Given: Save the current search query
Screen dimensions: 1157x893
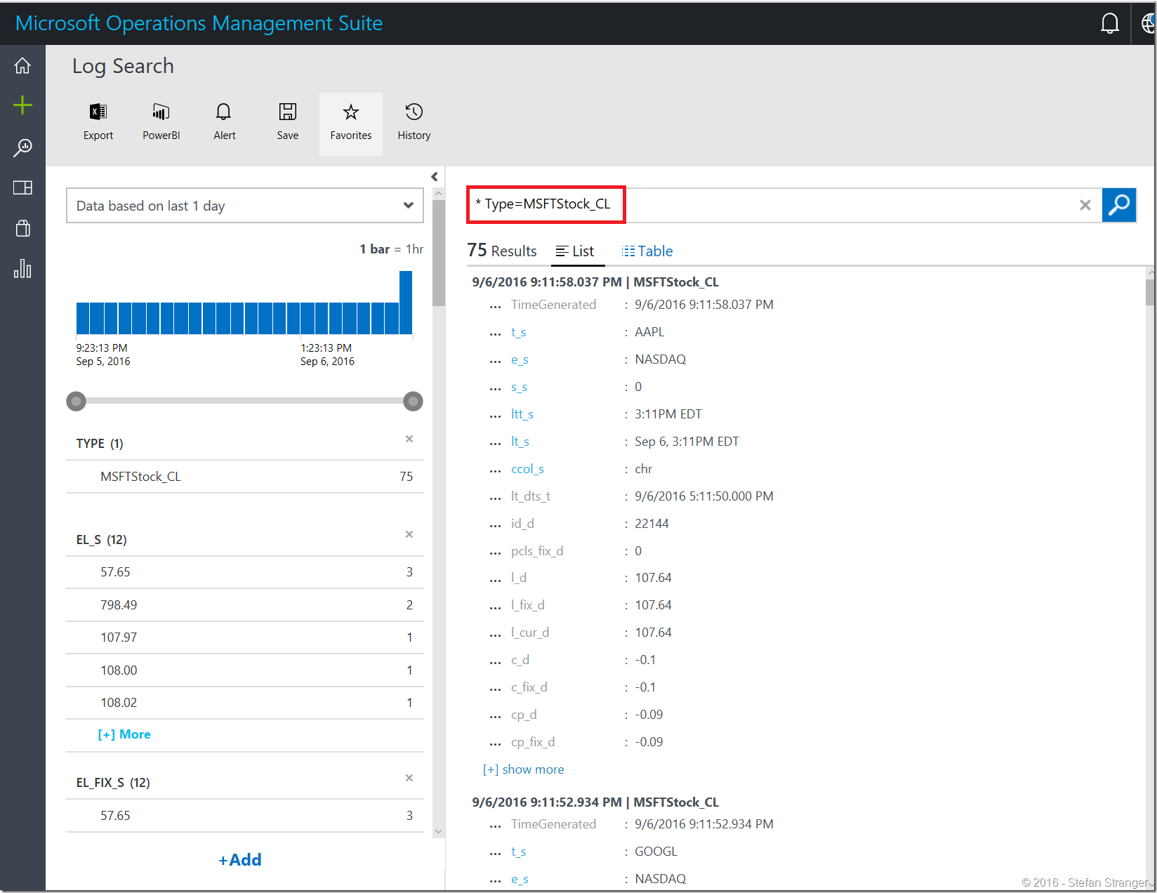Looking at the screenshot, I should click(x=288, y=123).
